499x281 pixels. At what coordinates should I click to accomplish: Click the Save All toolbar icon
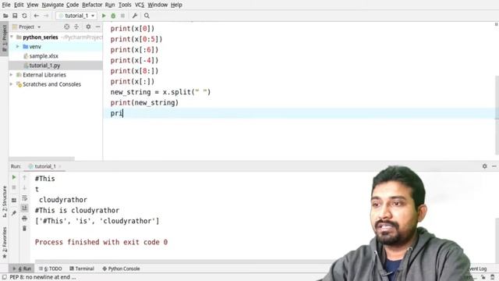click(15, 16)
